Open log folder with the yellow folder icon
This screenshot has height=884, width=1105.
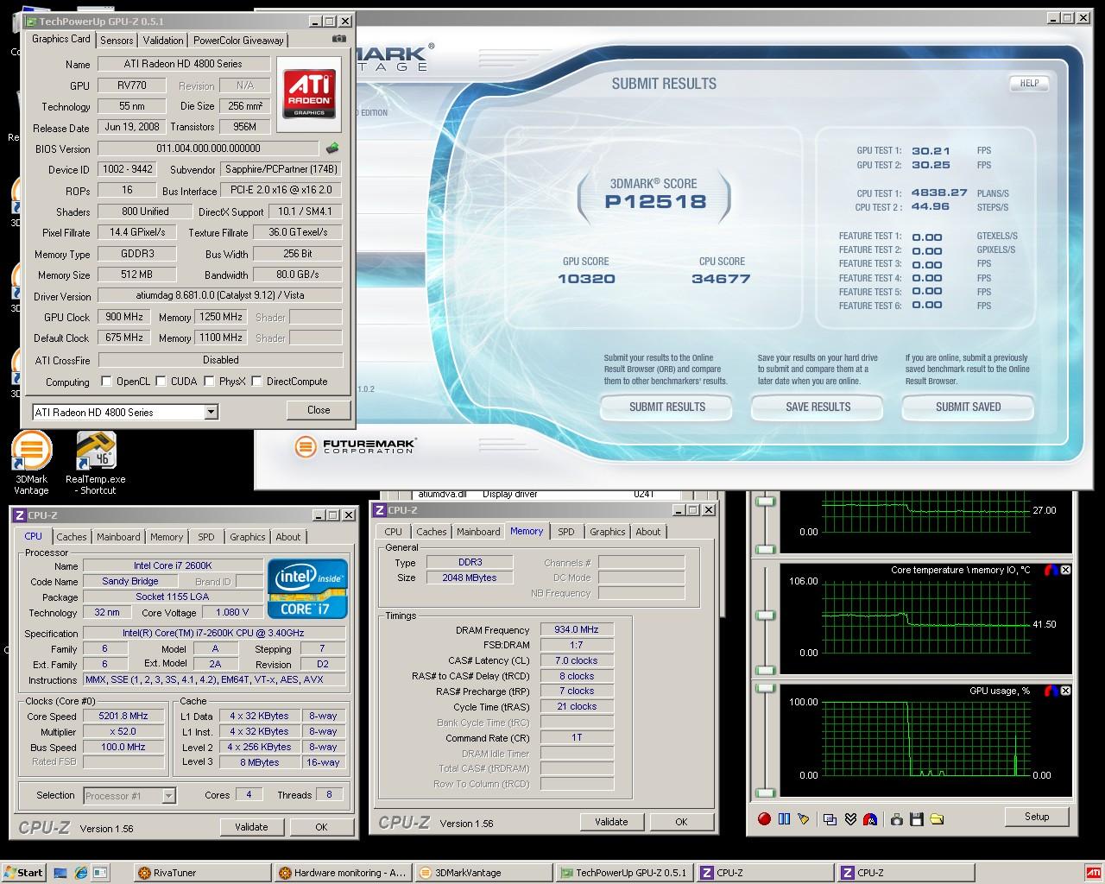coord(937,818)
